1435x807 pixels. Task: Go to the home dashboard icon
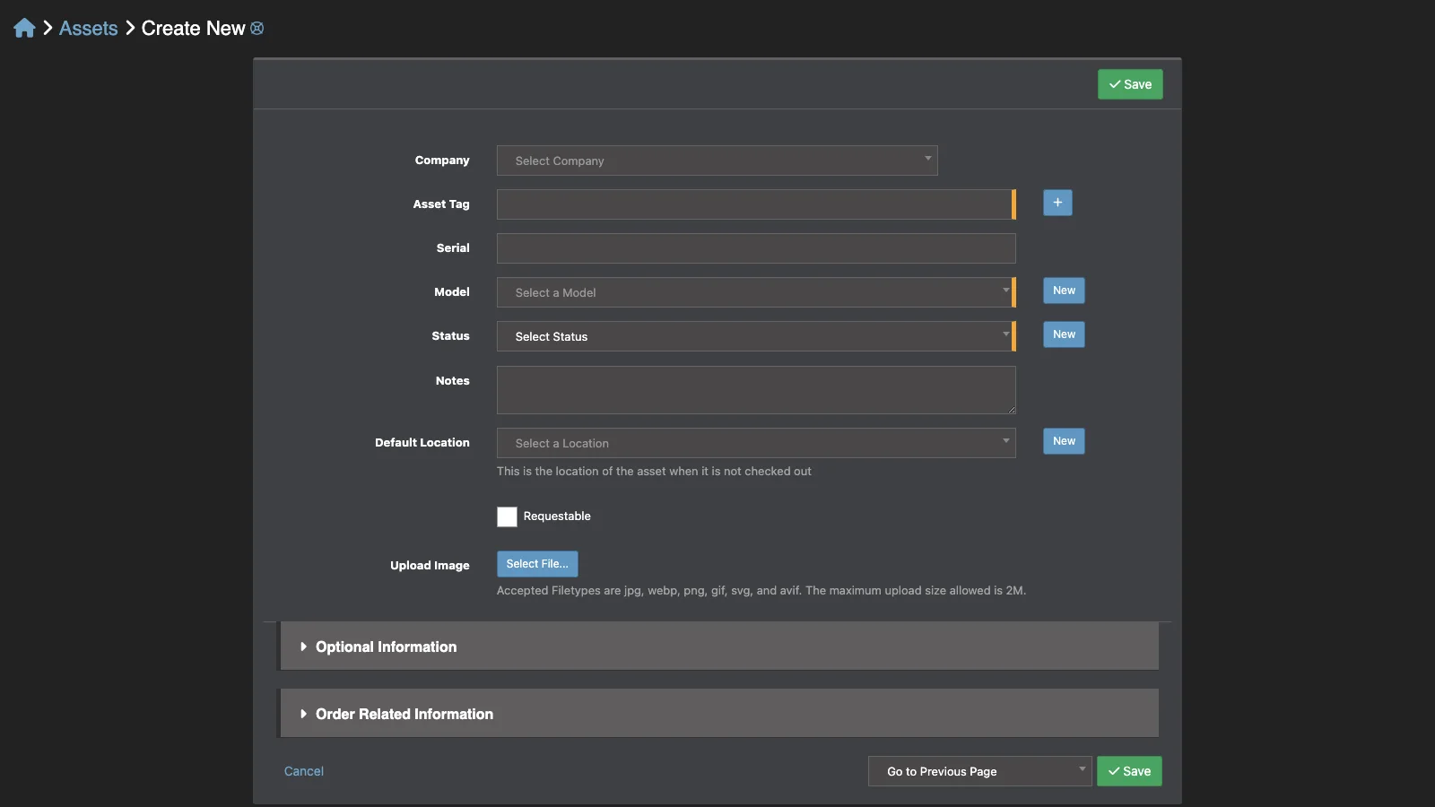click(24, 28)
